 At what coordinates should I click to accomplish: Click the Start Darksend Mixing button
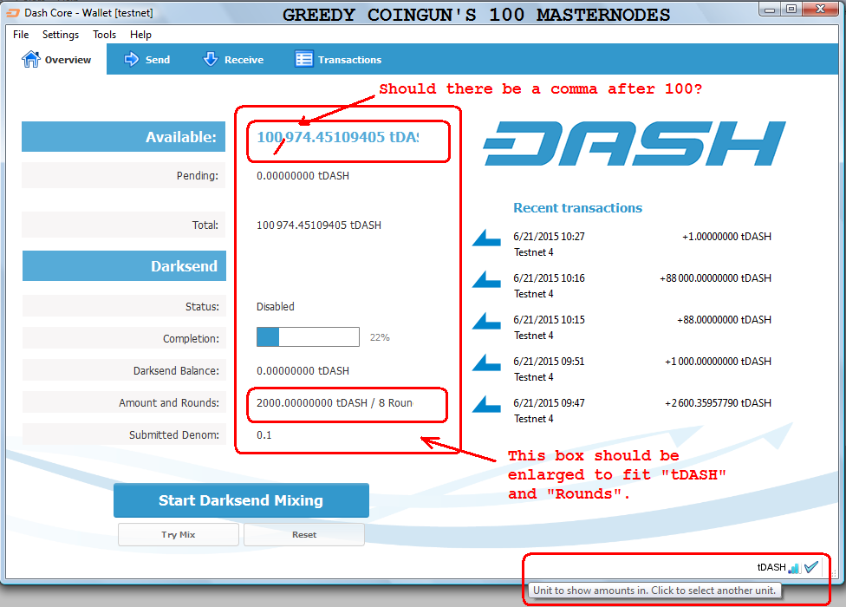pyautogui.click(x=241, y=500)
